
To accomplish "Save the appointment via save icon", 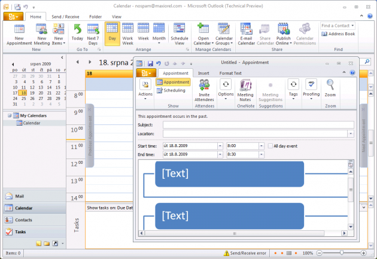I will click(150, 63).
